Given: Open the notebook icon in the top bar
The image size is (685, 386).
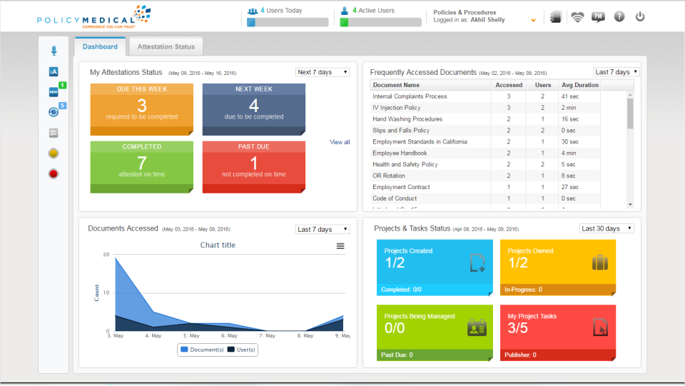Looking at the screenshot, I should point(557,17).
